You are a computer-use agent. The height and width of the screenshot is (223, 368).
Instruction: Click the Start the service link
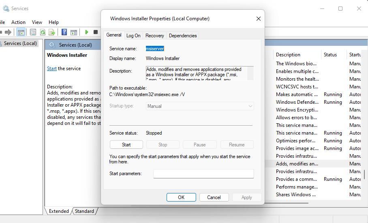(51, 68)
